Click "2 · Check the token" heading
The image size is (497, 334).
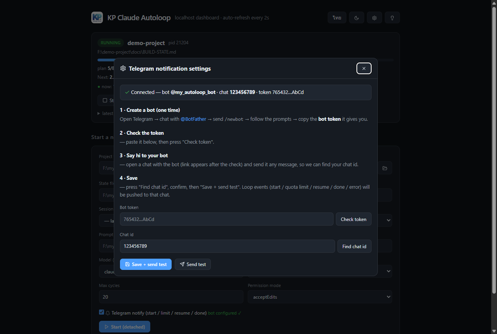tap(142, 133)
